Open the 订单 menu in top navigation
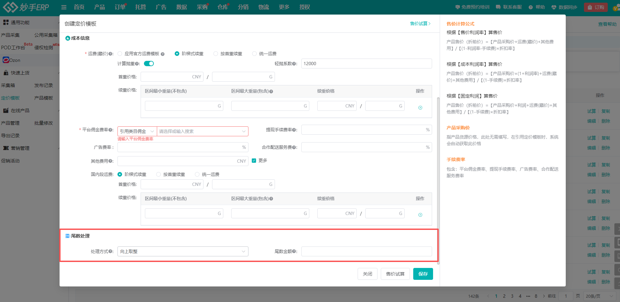This screenshot has height=302, width=620. coord(120,7)
